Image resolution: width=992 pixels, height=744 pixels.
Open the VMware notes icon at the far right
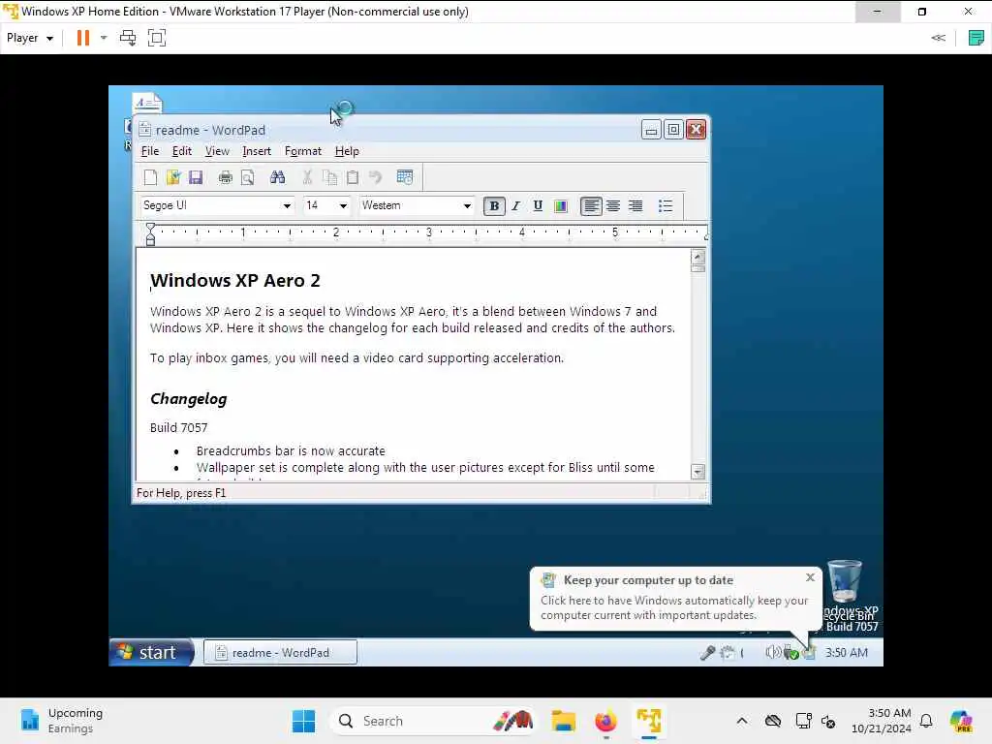pos(976,38)
